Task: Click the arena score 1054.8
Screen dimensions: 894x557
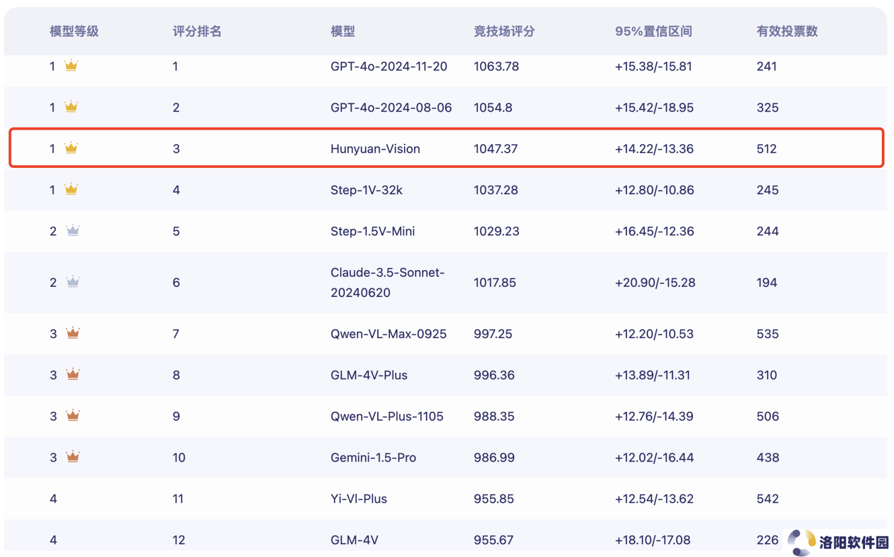Action: pos(493,108)
